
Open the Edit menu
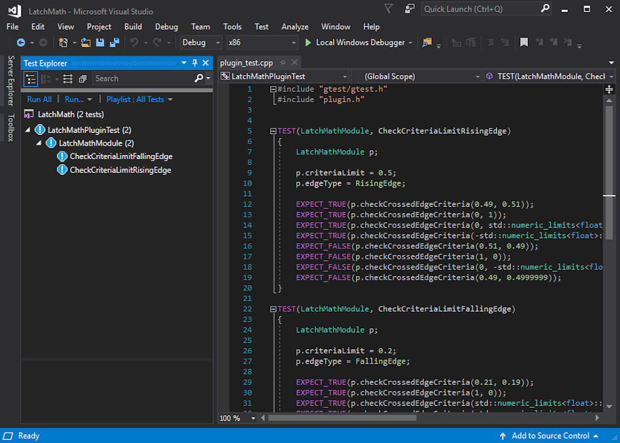38,27
